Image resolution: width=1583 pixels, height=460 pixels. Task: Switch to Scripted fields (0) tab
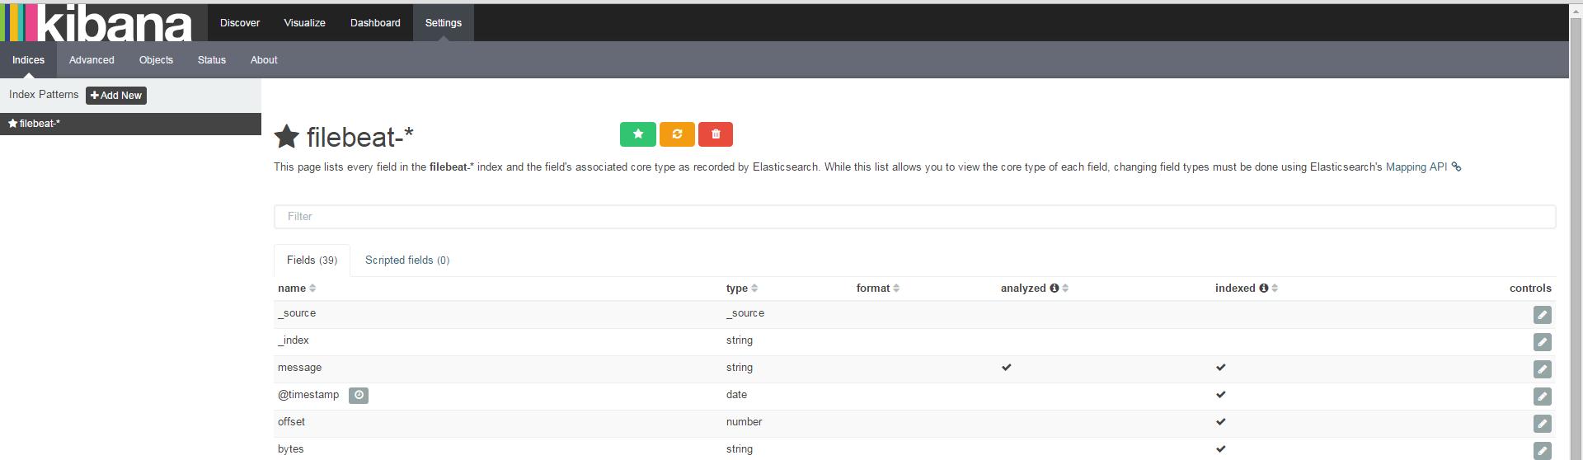[x=407, y=260]
